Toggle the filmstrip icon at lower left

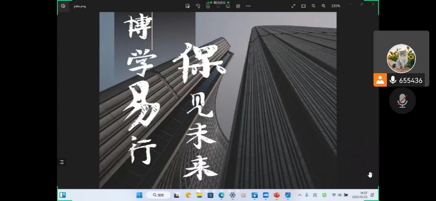62,162
